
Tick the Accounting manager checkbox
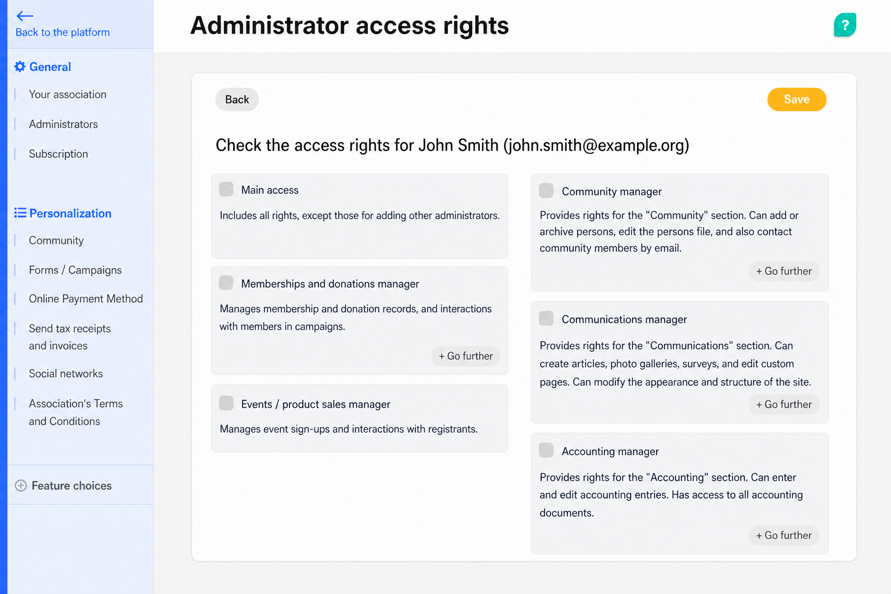[x=546, y=450]
